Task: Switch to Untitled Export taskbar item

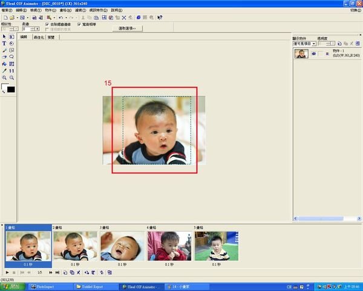Action: [x=96, y=287]
